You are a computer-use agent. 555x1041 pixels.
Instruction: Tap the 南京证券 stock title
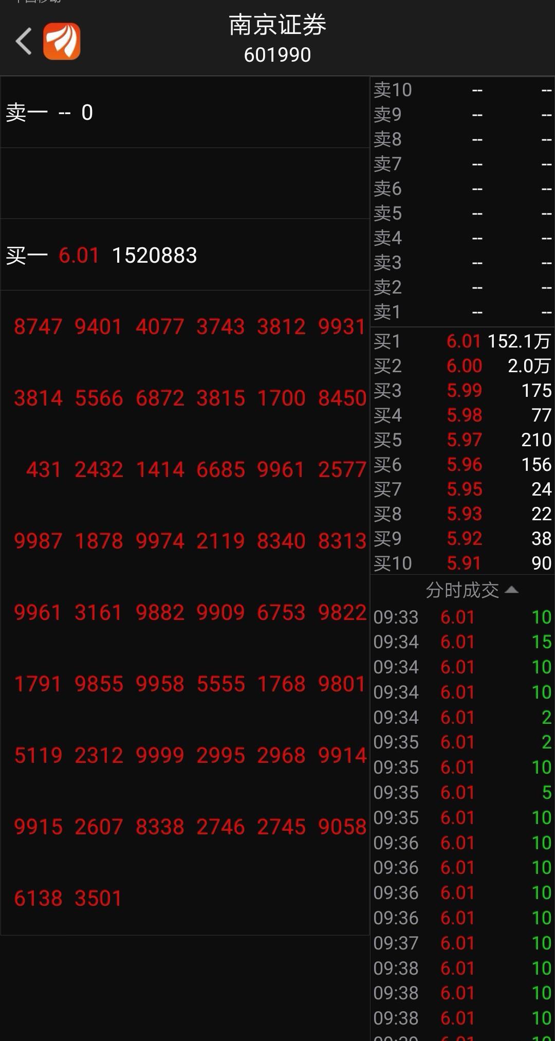(277, 25)
